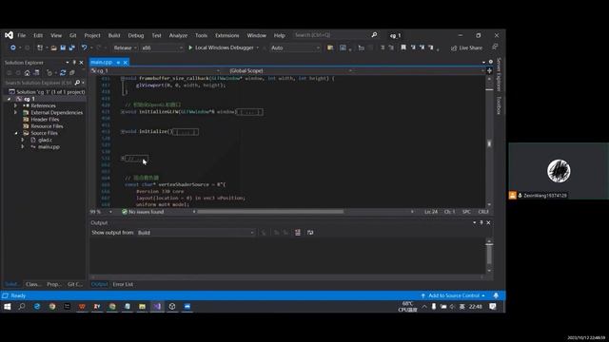This screenshot has width=609, height=342.
Task: Click the Solution Explorer refresh icon
Action: [63, 73]
